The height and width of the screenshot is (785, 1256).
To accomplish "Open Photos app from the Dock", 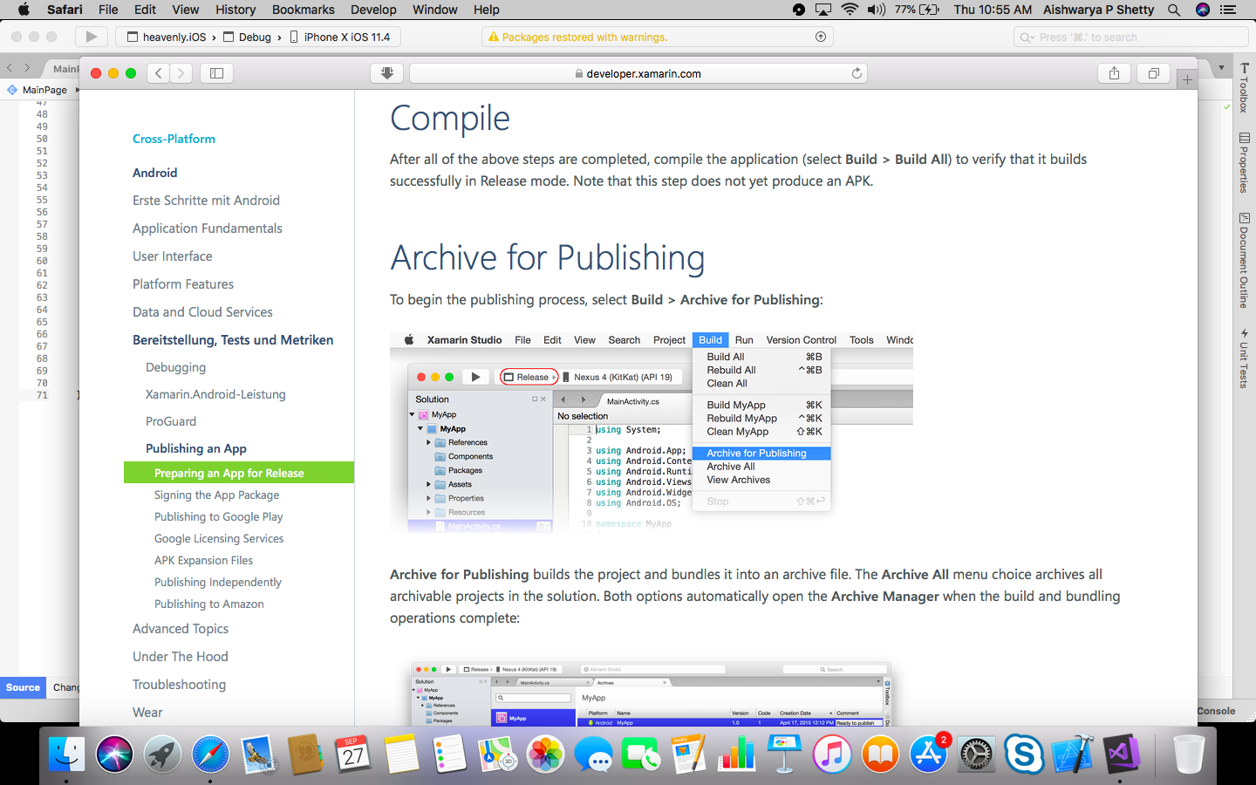I will [x=545, y=754].
